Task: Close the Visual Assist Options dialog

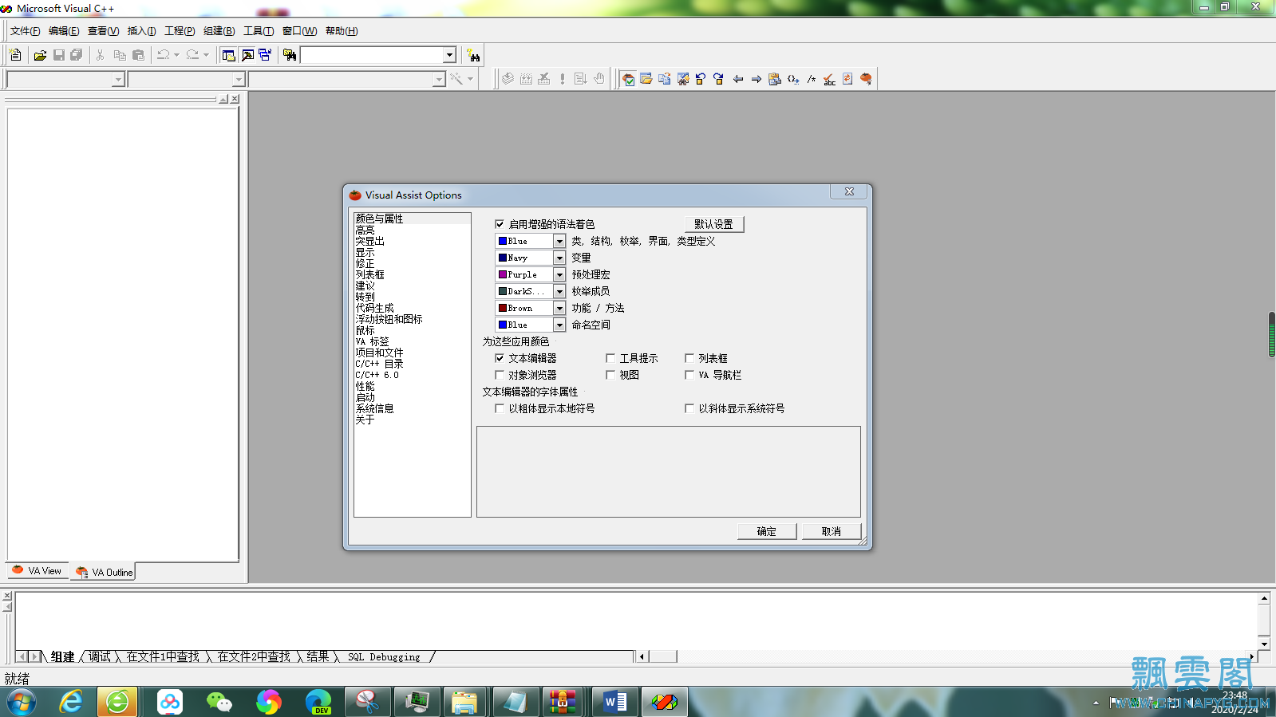Action: click(849, 191)
